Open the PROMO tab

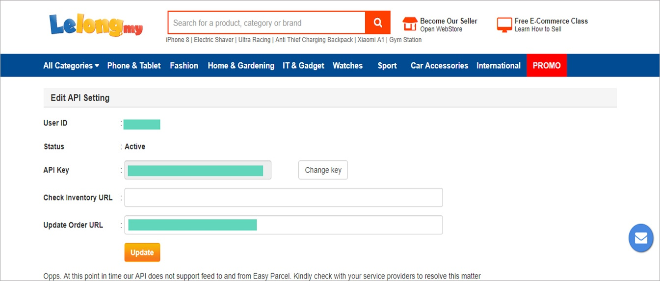coord(547,65)
